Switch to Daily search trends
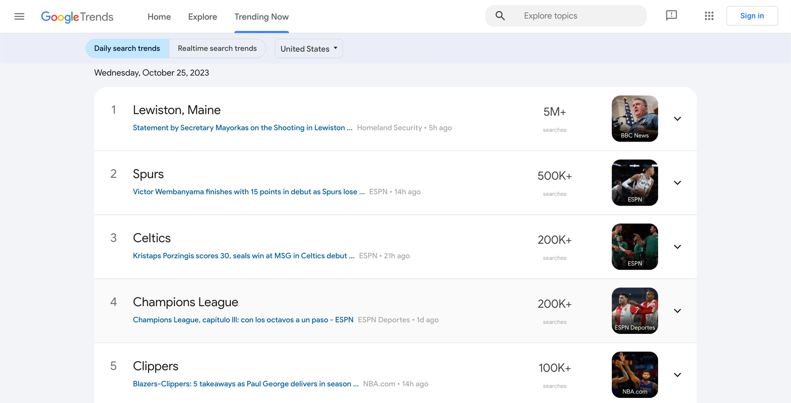The image size is (791, 403). pyautogui.click(x=127, y=48)
